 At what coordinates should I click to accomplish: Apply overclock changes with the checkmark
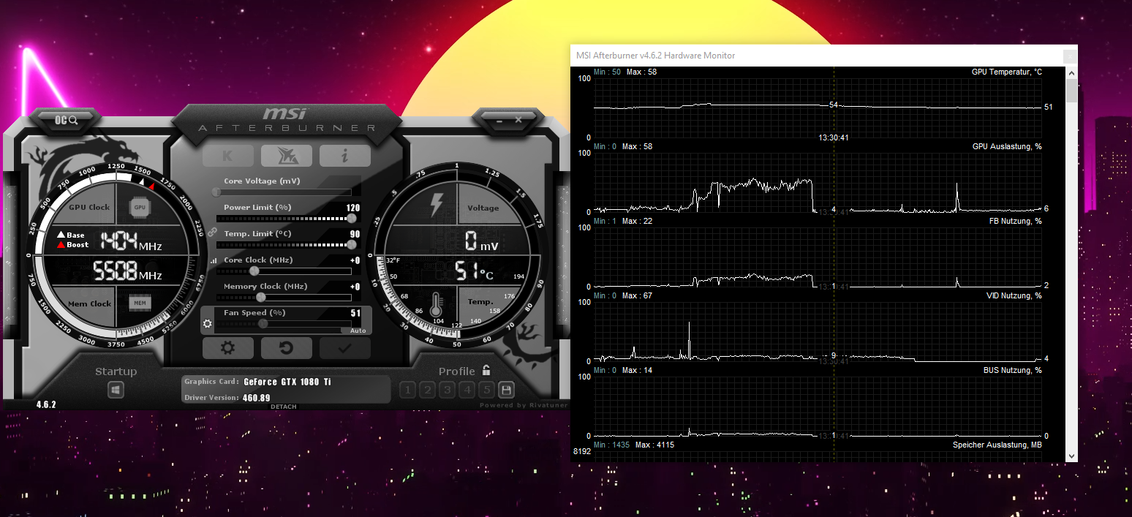pyautogui.click(x=344, y=348)
